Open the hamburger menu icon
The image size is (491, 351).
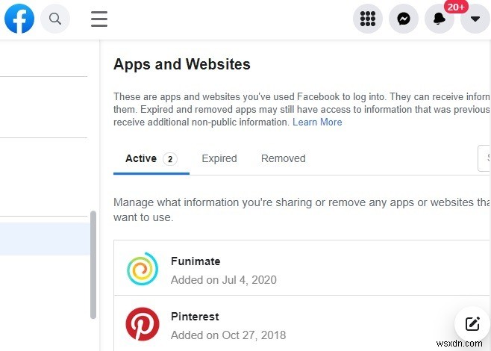99,19
